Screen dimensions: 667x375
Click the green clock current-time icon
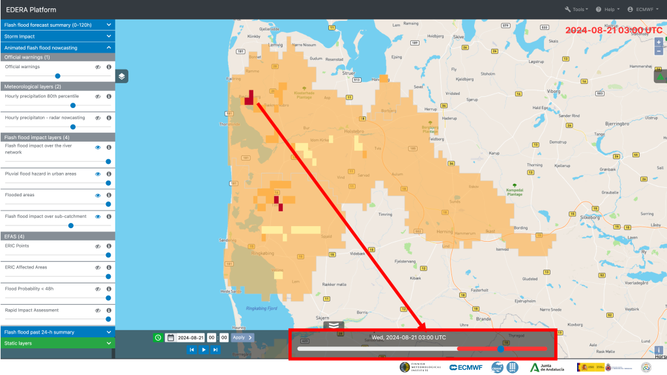click(158, 337)
